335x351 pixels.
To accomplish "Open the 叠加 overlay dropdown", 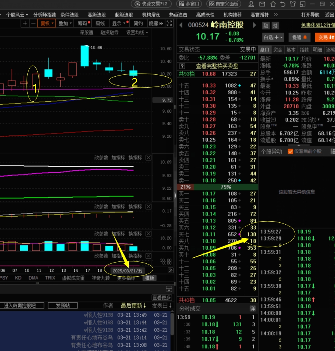I will (x=65, y=24).
